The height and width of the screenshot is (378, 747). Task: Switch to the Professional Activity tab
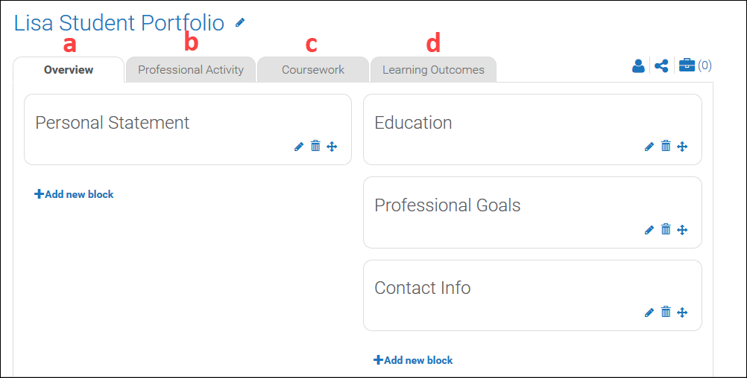tap(191, 70)
